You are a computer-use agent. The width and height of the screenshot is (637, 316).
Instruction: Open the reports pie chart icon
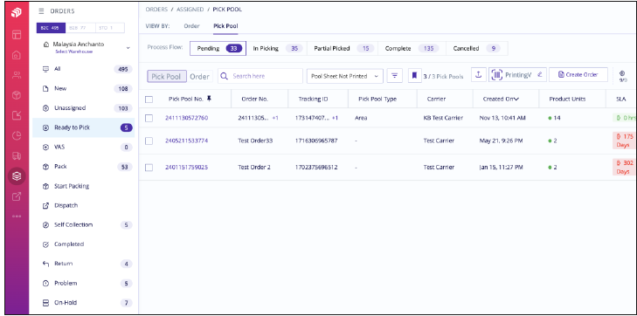point(17,136)
